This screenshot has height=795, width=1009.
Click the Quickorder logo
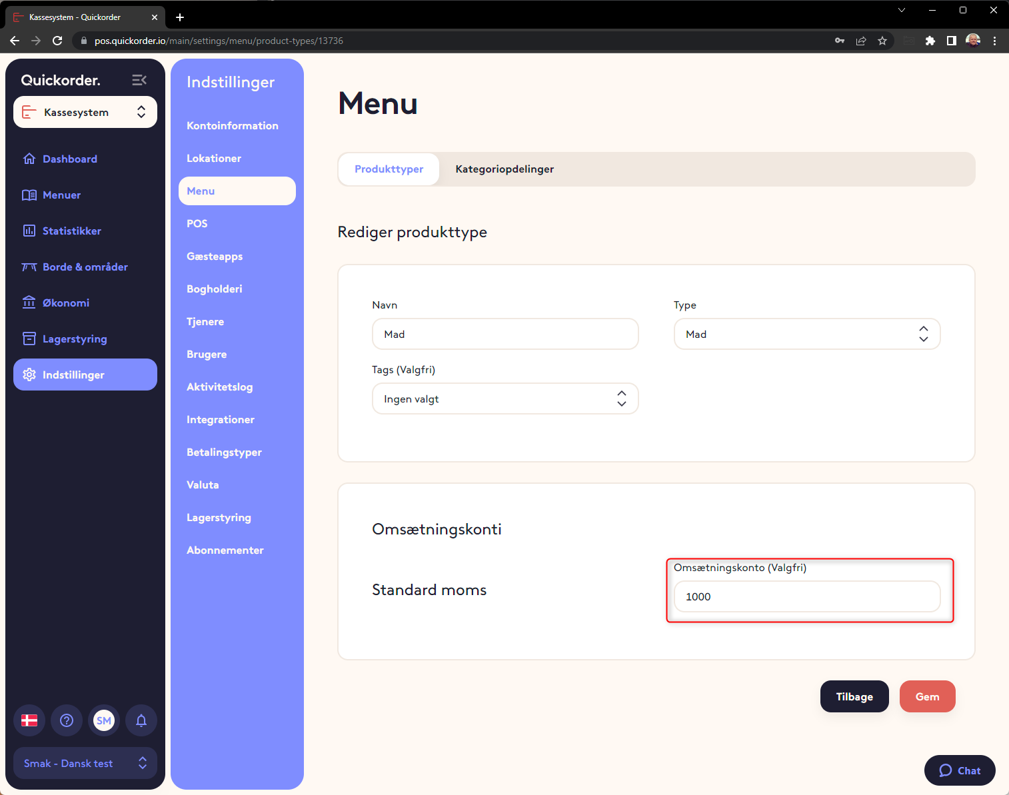tap(61, 80)
